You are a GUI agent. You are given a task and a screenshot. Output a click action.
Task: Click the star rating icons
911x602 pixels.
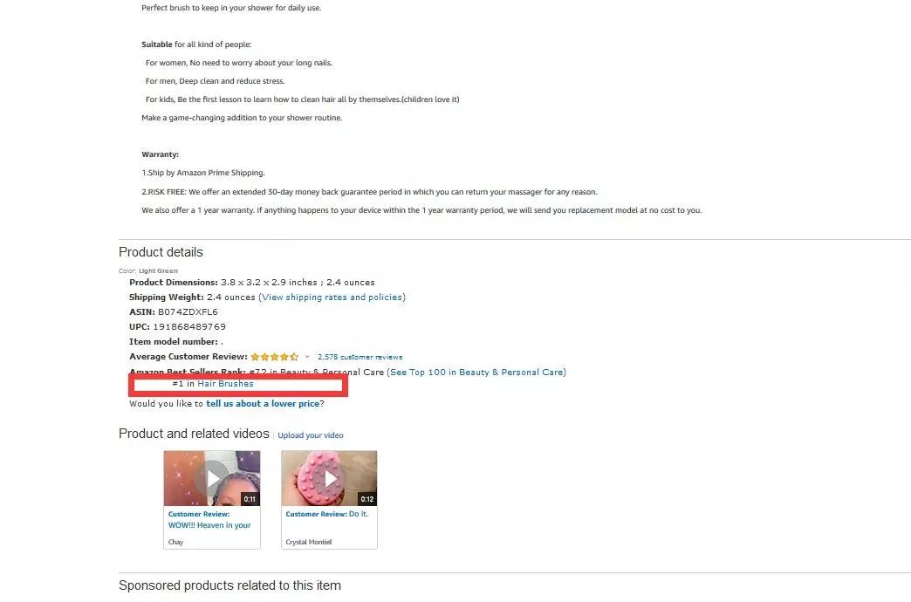tap(275, 357)
